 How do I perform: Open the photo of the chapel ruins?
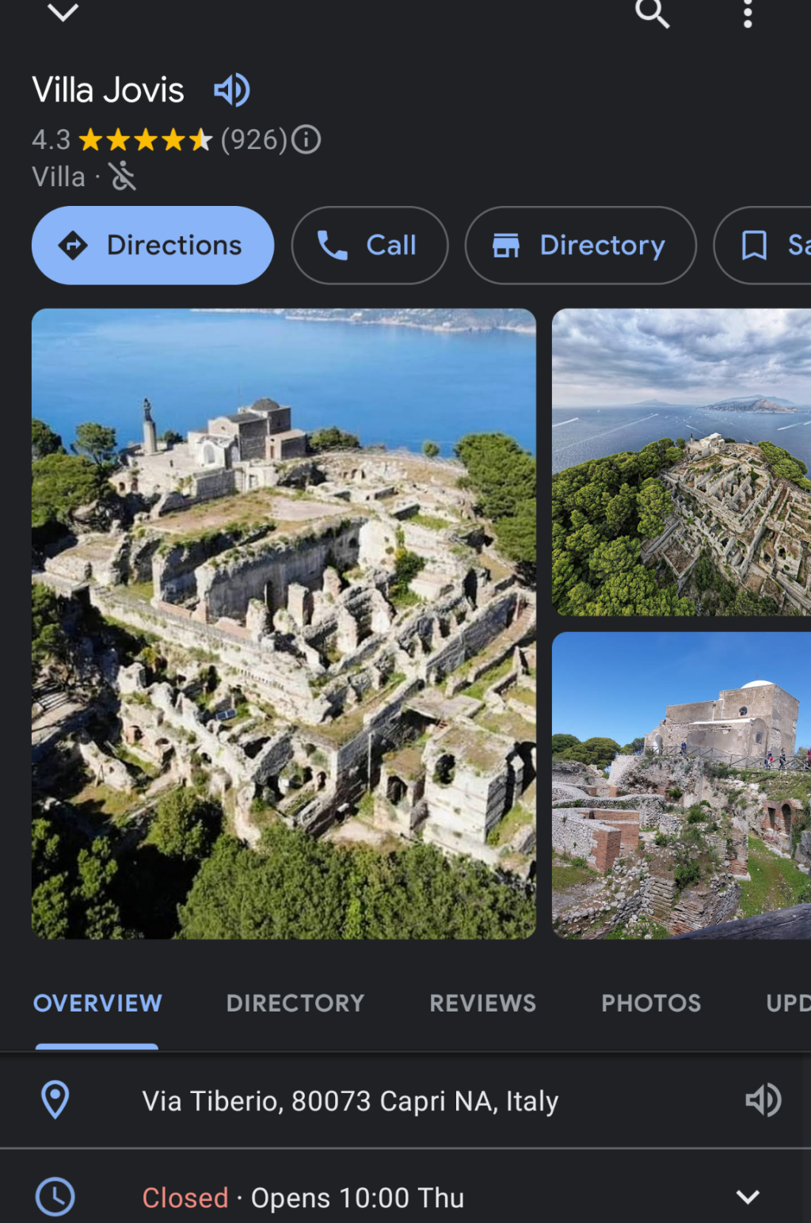pyautogui.click(x=681, y=785)
